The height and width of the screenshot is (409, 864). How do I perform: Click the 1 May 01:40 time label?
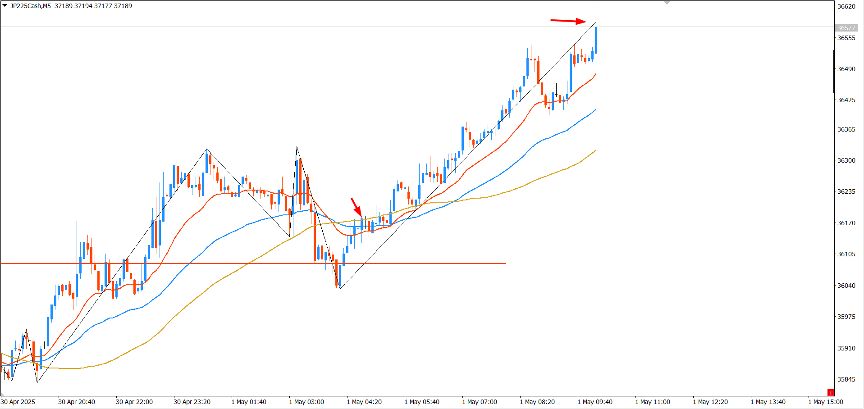click(x=249, y=402)
